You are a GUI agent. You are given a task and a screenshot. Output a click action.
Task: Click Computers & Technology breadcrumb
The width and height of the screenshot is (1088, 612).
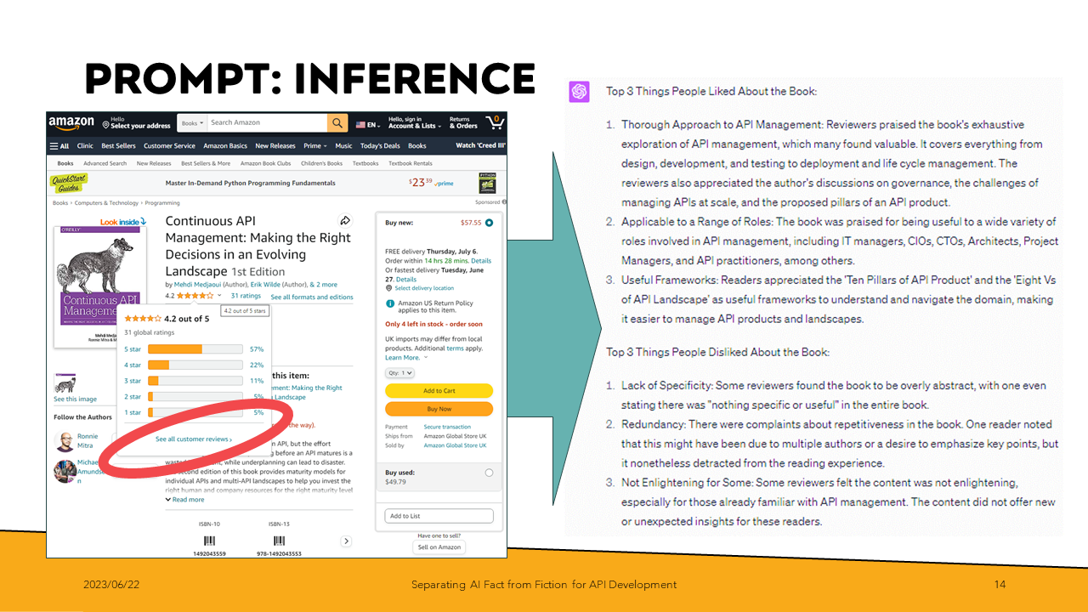pos(107,203)
